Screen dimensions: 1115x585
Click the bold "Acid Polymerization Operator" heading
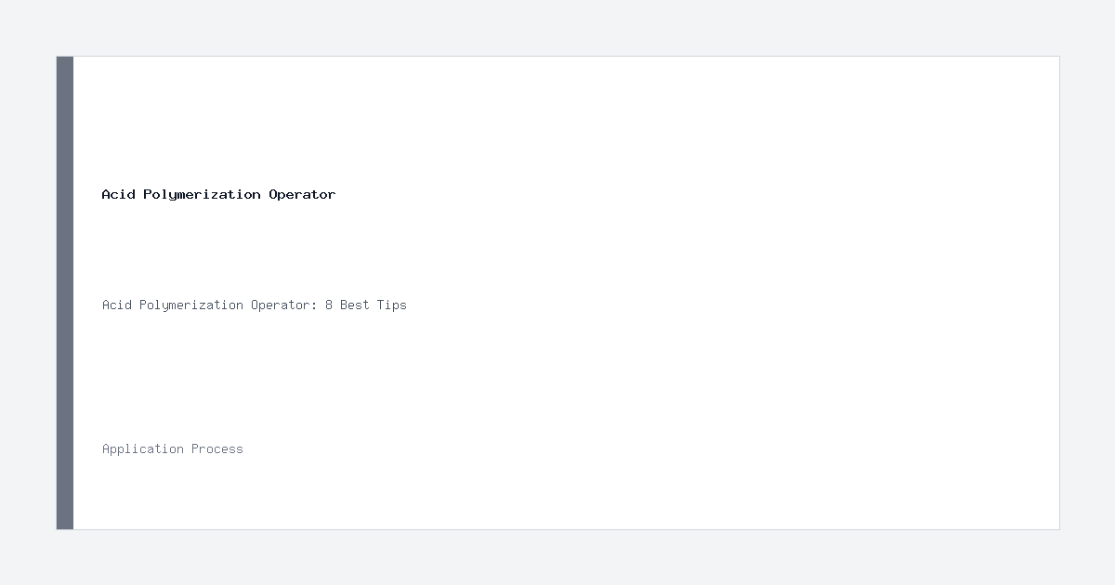(218, 194)
